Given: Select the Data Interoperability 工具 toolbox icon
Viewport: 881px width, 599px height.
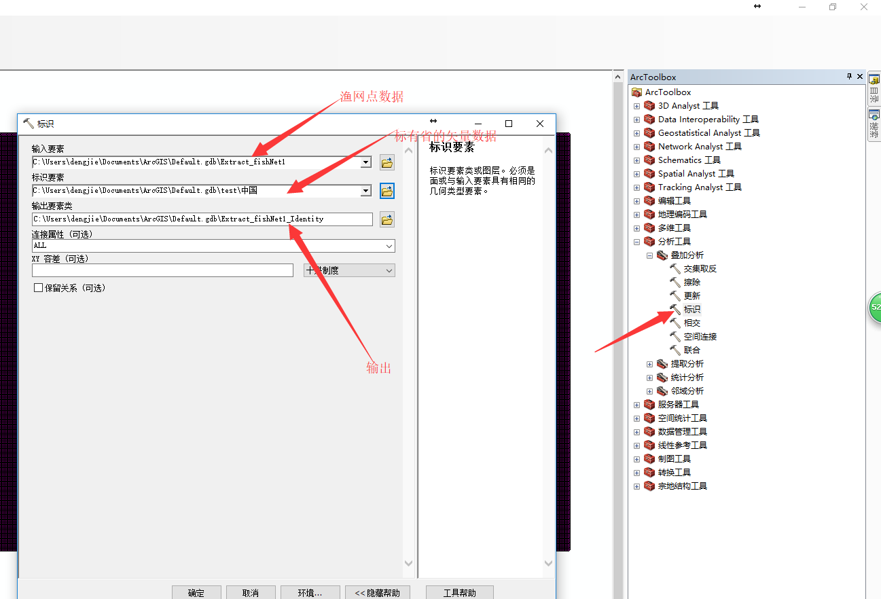Looking at the screenshot, I should 649,120.
